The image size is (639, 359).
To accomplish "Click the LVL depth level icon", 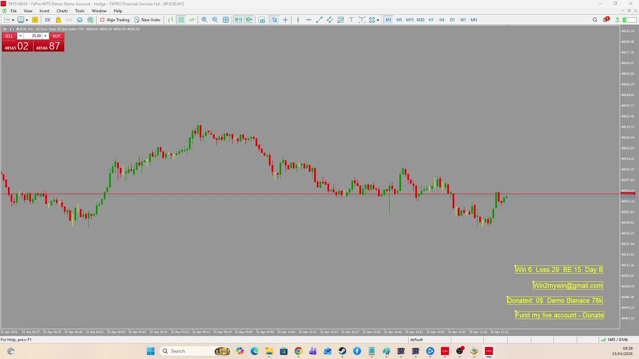I will click(618, 20).
